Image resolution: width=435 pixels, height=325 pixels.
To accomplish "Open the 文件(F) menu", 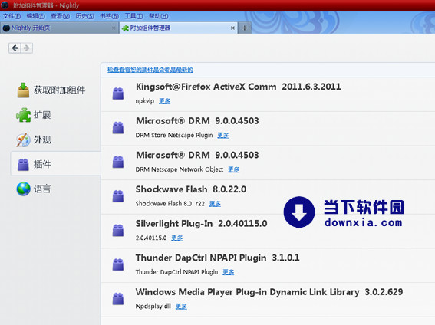I will click(12, 16).
